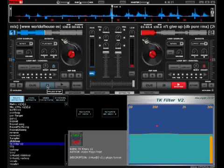Click the left channel bass knob

(106, 45)
